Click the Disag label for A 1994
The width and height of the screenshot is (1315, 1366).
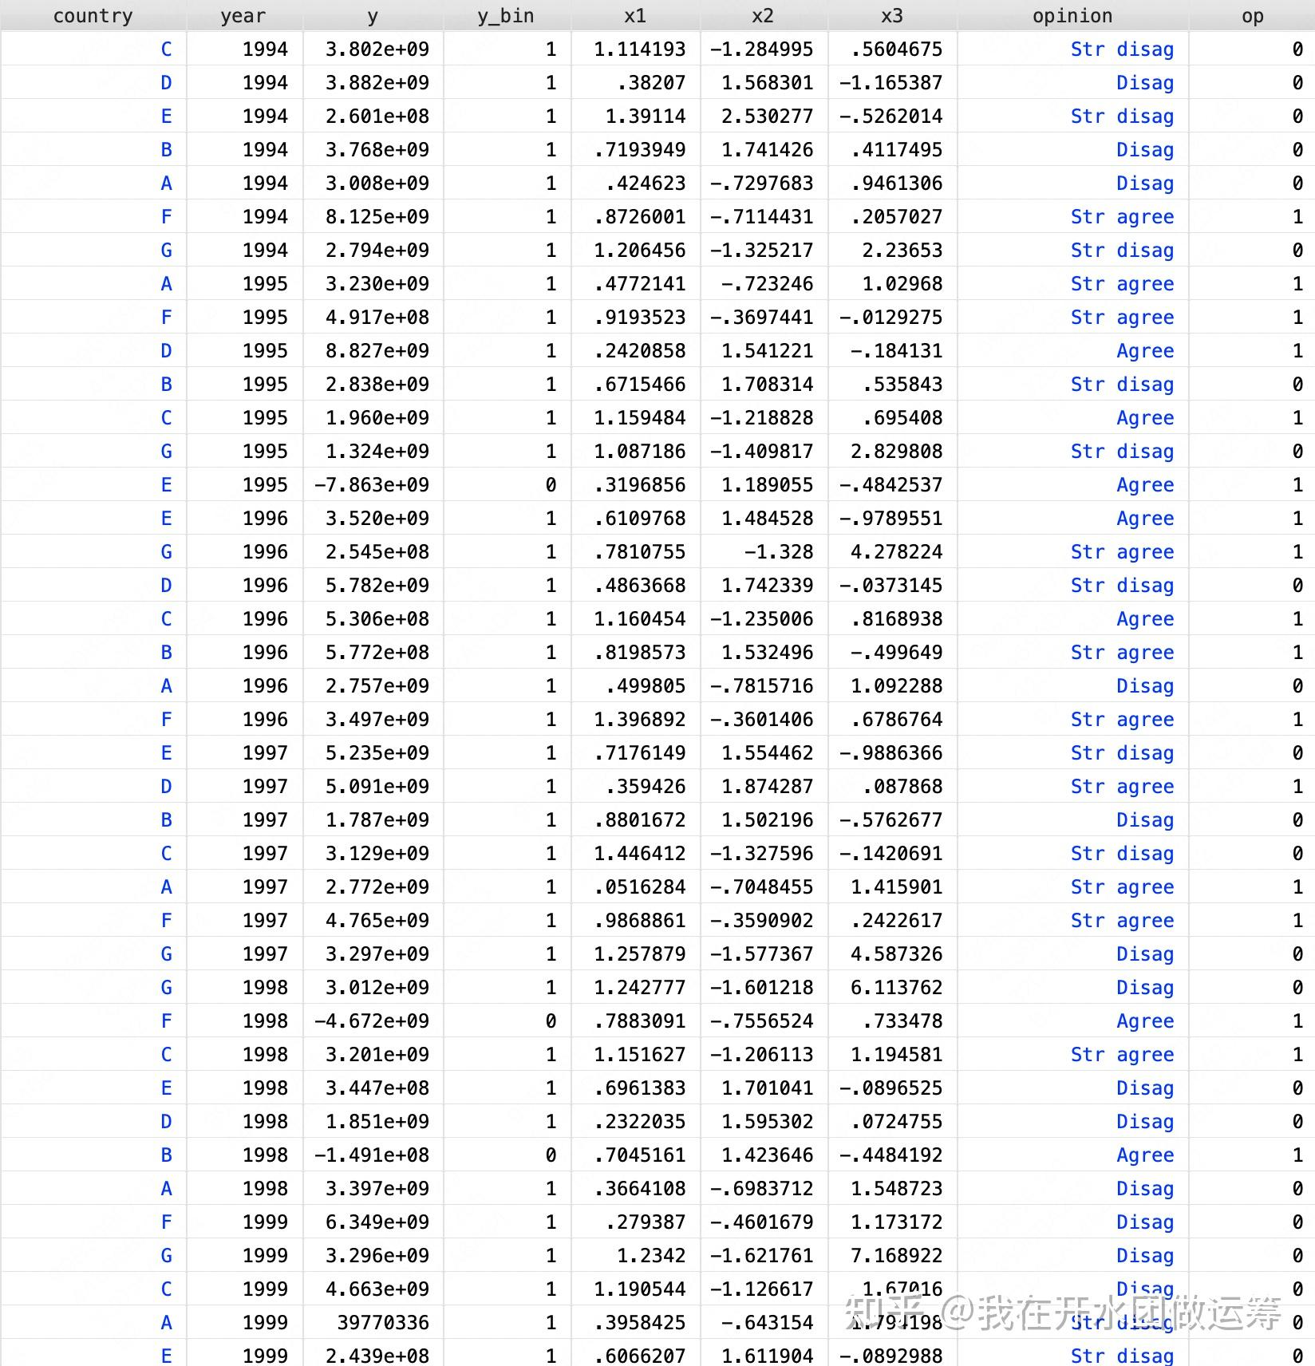(1145, 183)
